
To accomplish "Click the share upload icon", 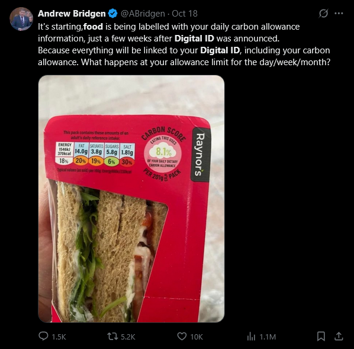I will click(339, 336).
